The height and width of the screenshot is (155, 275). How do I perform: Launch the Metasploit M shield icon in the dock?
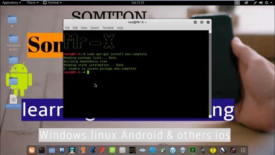[62, 150]
